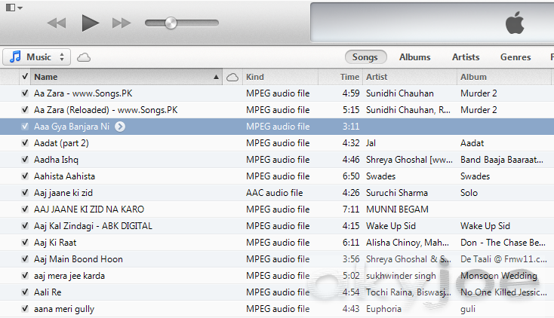
Task: Uncheck the Aaa Gya Banjara Ni checkbox
Action: click(25, 127)
